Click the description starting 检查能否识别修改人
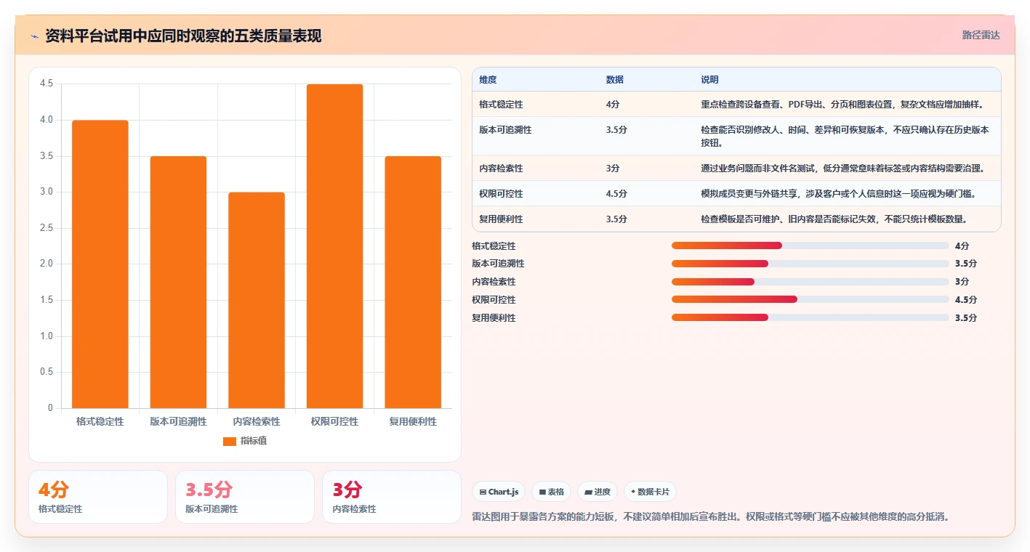Viewport: 1030px width, 552px height. (x=845, y=137)
